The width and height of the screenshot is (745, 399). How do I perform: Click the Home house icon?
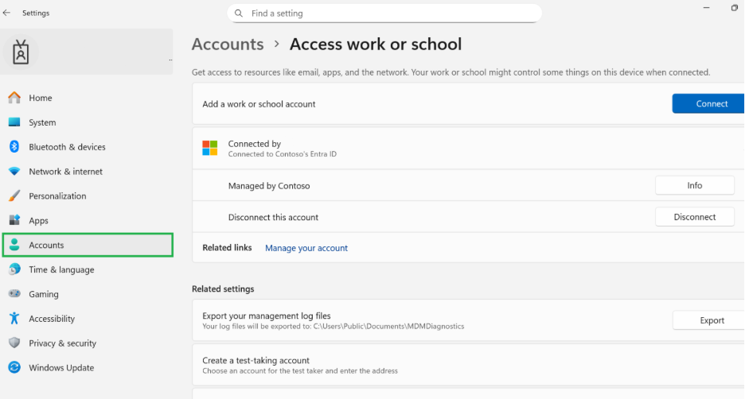click(x=14, y=98)
